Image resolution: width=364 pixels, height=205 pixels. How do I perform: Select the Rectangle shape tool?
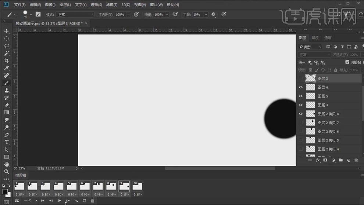[x=7, y=157]
